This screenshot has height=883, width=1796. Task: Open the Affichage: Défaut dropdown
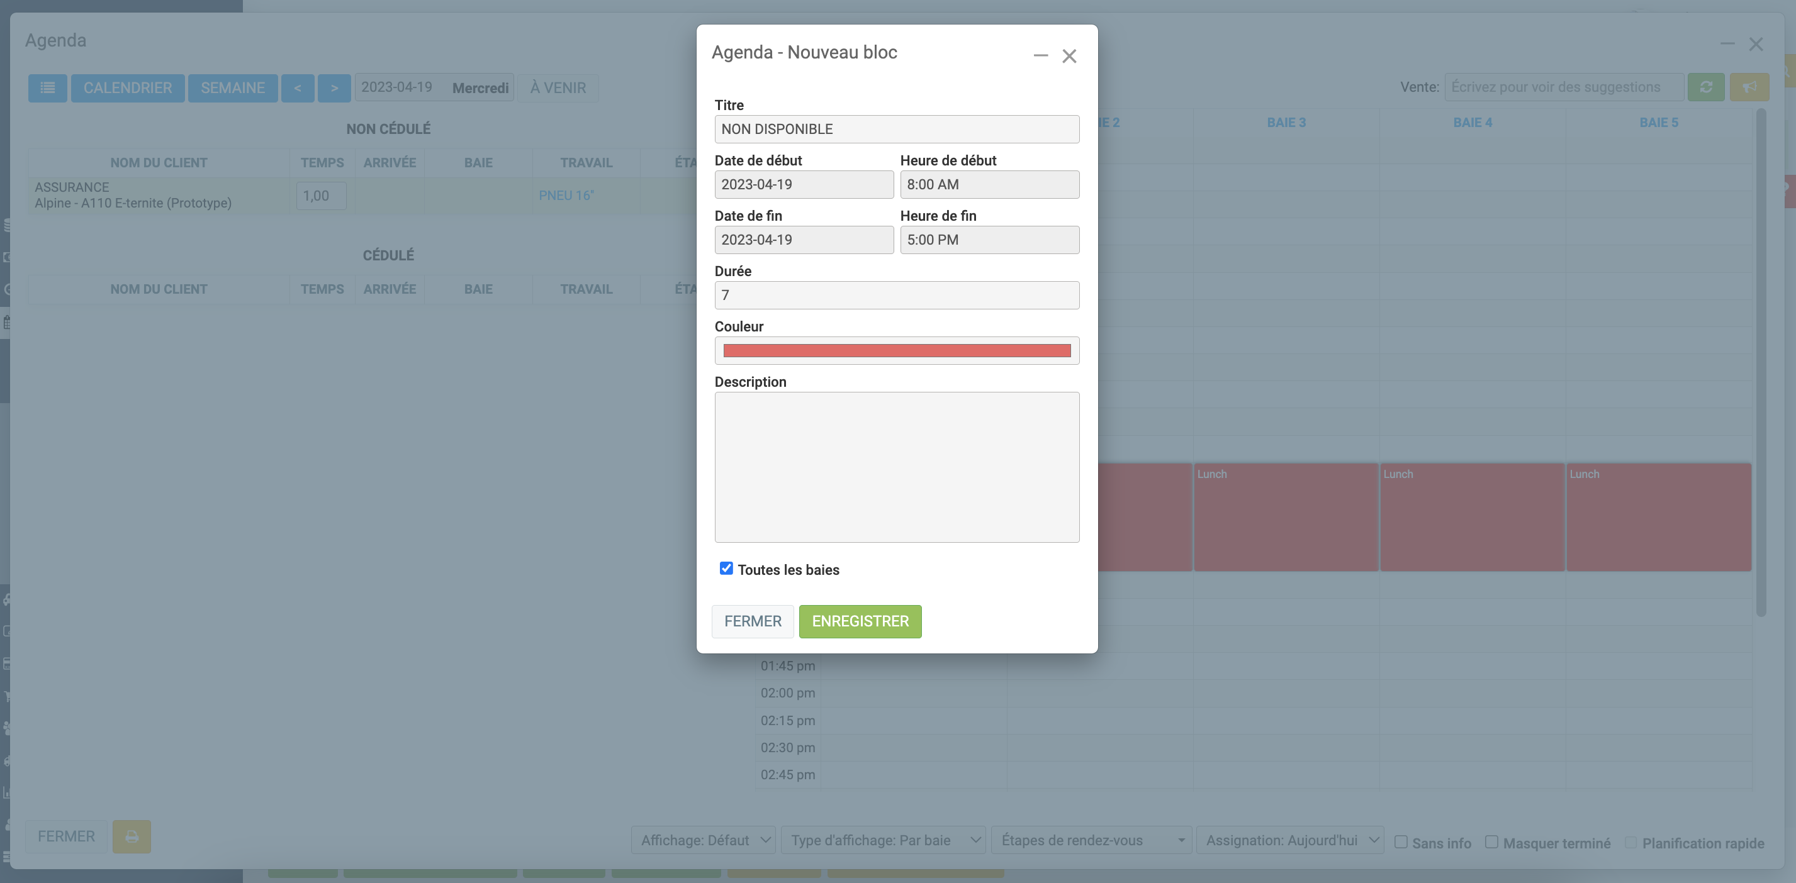point(704,840)
